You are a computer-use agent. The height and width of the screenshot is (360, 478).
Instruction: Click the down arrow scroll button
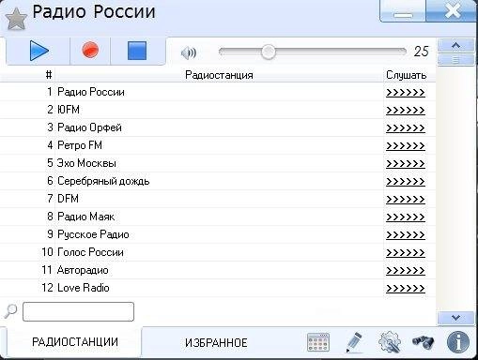tap(455, 318)
